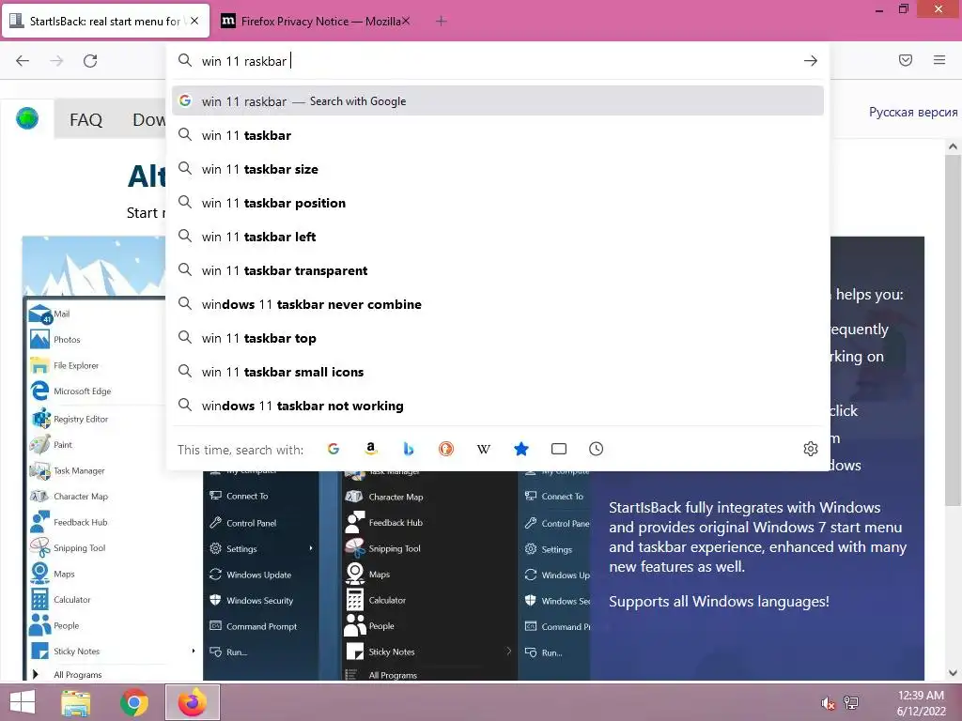962x721 pixels.
Task: Click Sticky Notes in dark start menu
Action: point(392,652)
